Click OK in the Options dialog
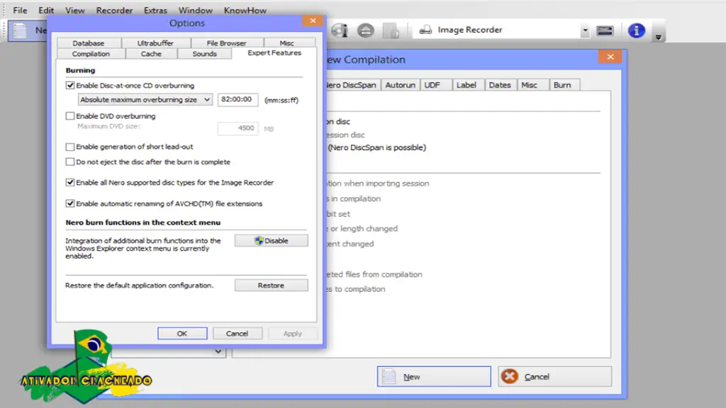 pos(182,334)
